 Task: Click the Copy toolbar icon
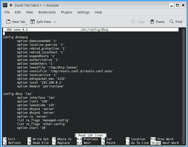point(134,22)
